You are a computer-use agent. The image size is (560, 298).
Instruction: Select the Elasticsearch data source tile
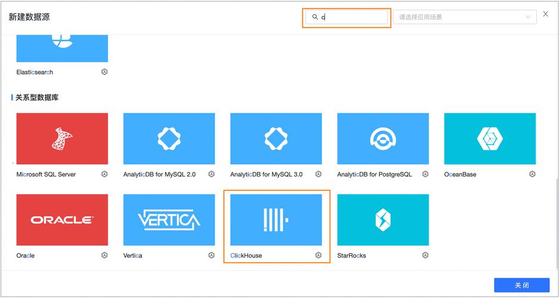[62, 48]
